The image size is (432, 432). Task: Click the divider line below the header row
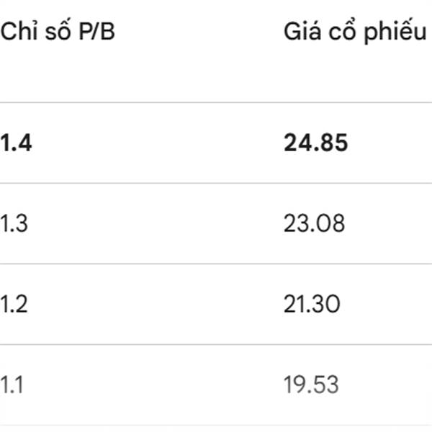click(216, 102)
